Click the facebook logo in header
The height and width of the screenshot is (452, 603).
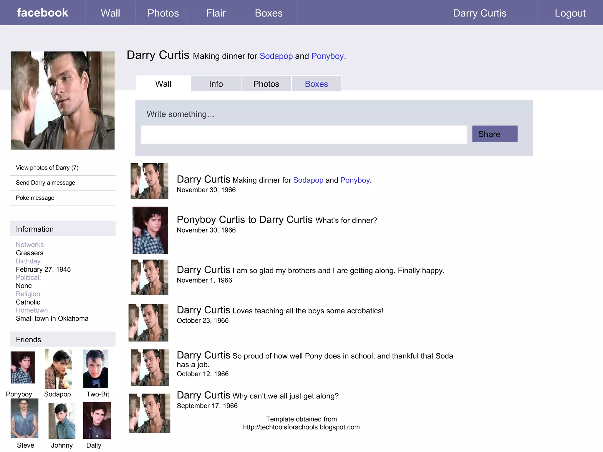click(42, 13)
